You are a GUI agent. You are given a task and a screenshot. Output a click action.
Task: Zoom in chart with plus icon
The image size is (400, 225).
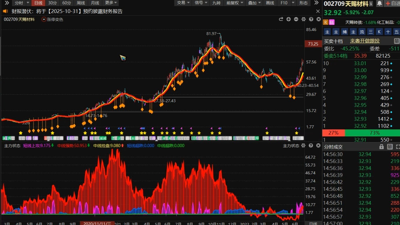(x=288, y=19)
